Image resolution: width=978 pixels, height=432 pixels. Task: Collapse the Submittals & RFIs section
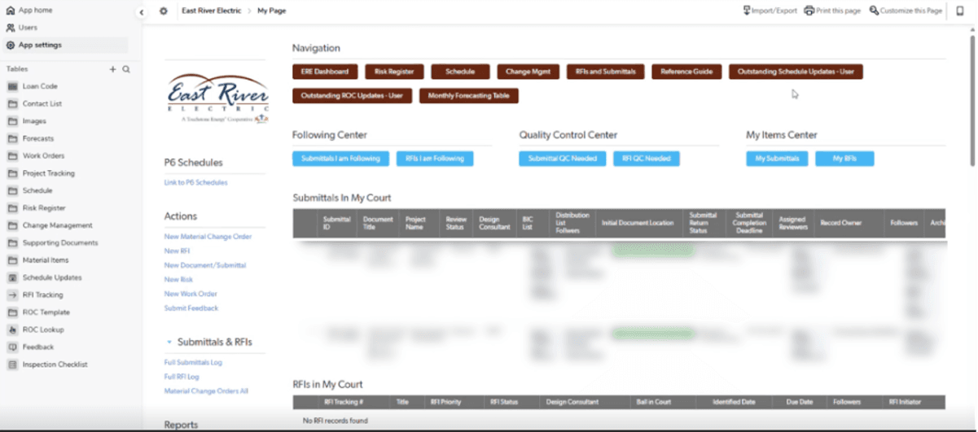[x=169, y=343]
